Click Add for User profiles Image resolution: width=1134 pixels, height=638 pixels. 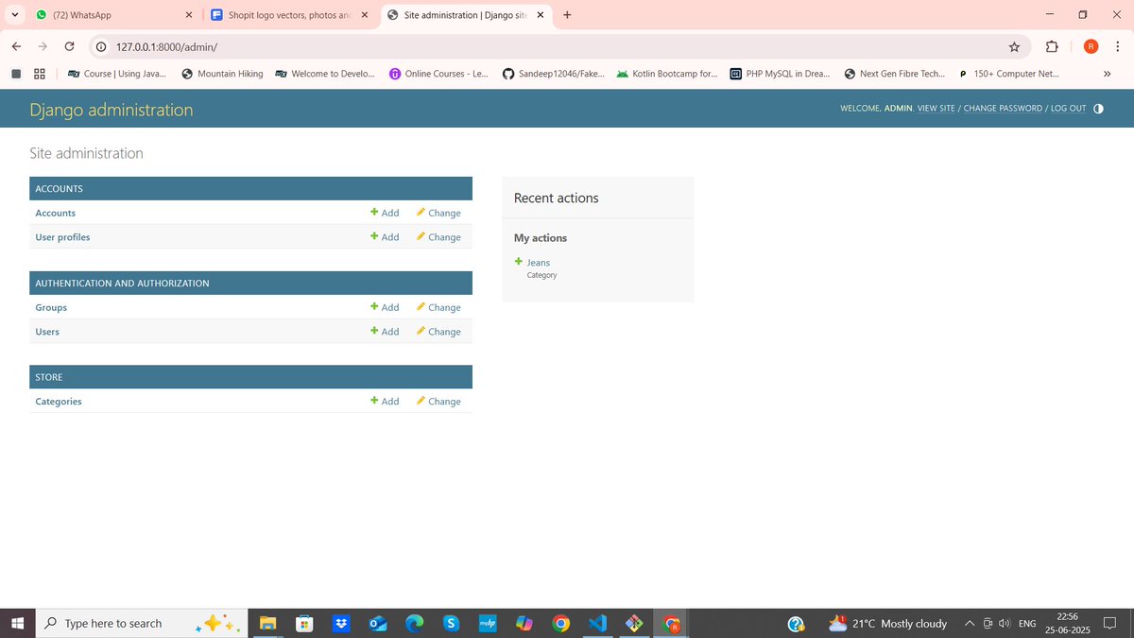pyautogui.click(x=385, y=237)
